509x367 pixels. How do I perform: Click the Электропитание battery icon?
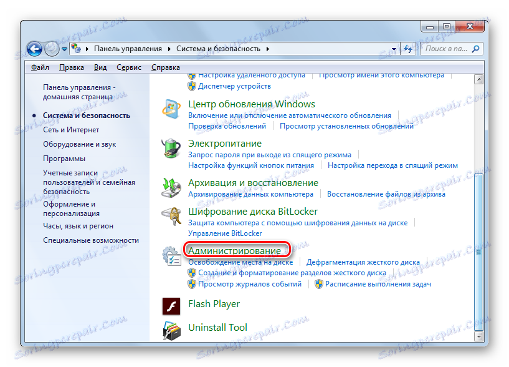(171, 149)
